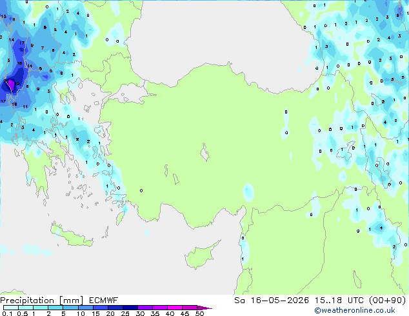The height and width of the screenshot is (316, 409).
Task: Click the 40–45 mm magenta legend swatch
Action: click(x=175, y=308)
